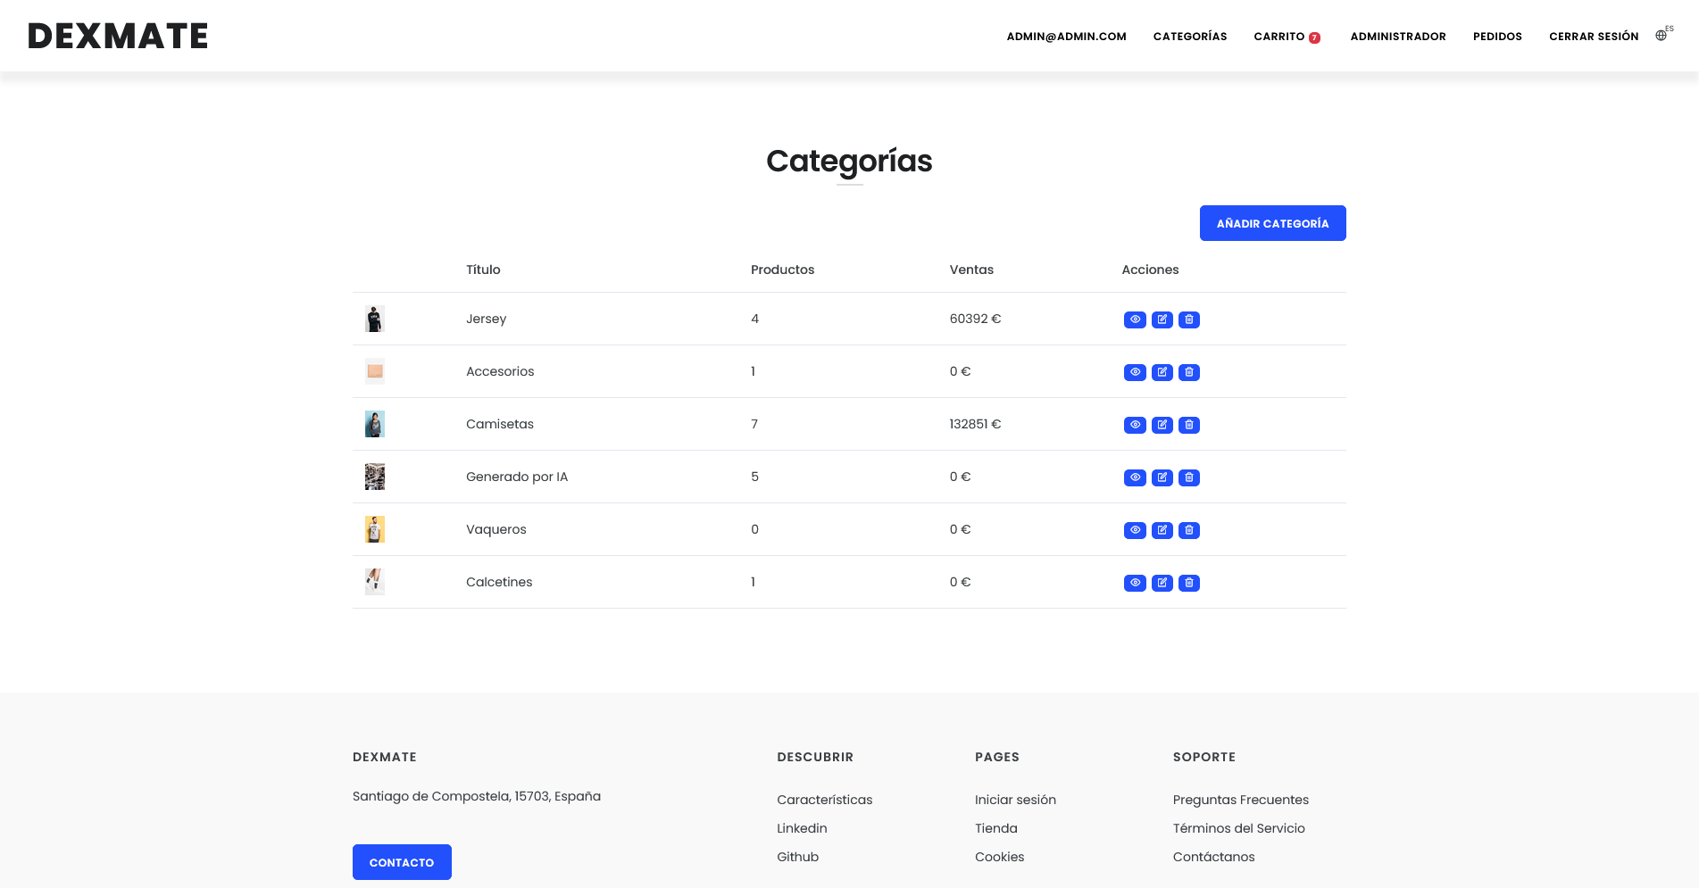Delete the Jersey category
The width and height of the screenshot is (1699, 888).
pos(1189,320)
